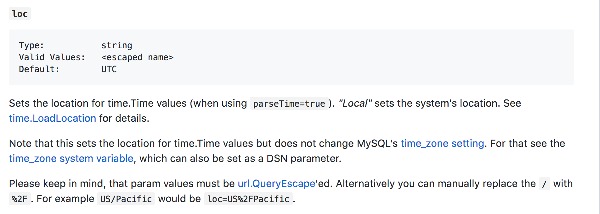Click the loc parameter heading

point(20,14)
